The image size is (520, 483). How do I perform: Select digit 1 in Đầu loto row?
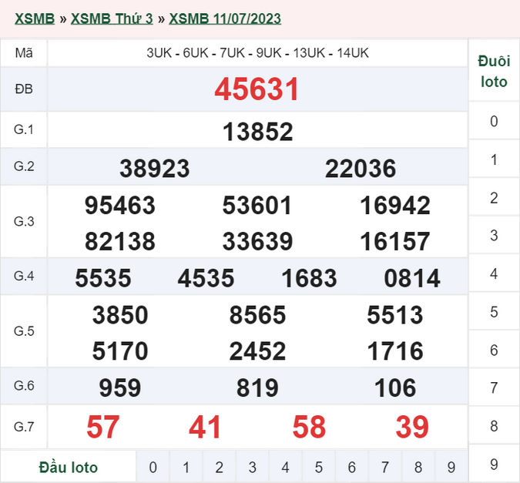tap(186, 467)
